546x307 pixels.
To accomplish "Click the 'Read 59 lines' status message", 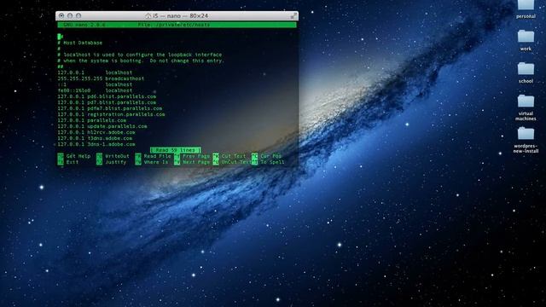I will (x=176, y=150).
